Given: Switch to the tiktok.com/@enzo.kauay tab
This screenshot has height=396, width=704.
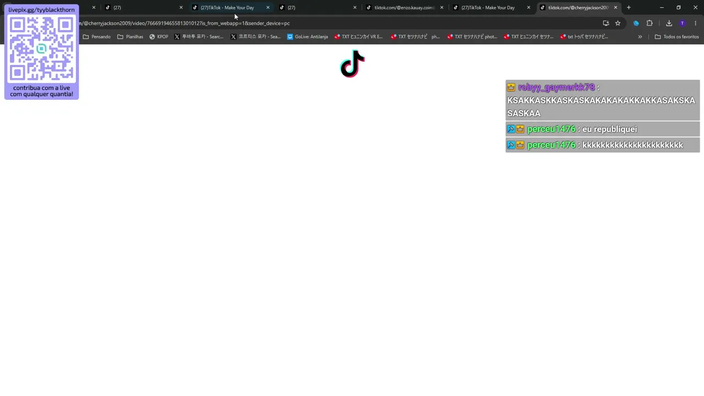Looking at the screenshot, I should click(404, 8).
